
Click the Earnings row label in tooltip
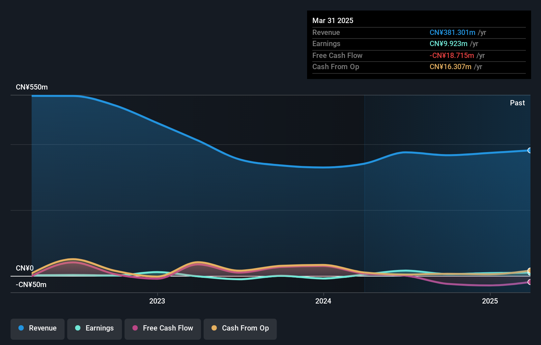(x=326, y=44)
